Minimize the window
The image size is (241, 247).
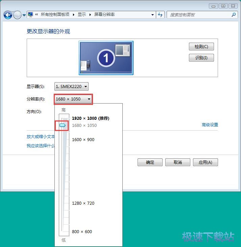pyautogui.click(x=214, y=6)
